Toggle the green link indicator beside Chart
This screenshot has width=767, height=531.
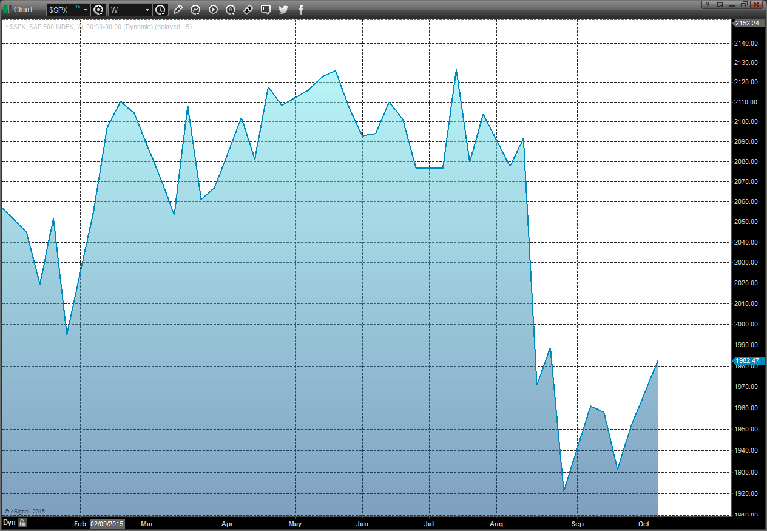tap(7, 9)
